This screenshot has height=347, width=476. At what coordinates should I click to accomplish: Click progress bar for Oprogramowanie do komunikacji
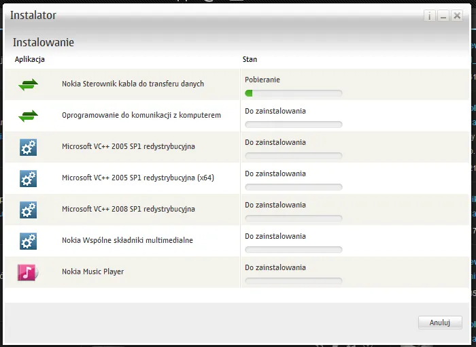(294, 125)
